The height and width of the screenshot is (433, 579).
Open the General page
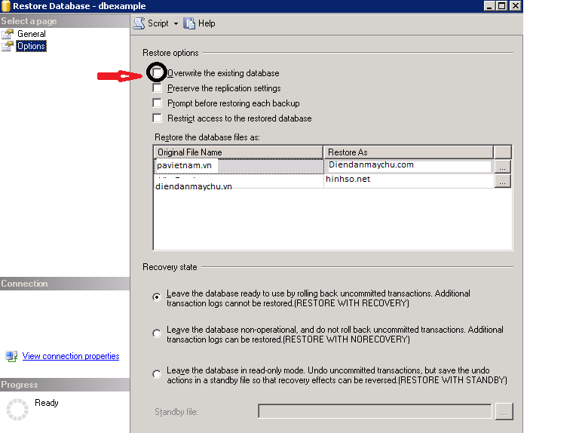[x=32, y=34]
